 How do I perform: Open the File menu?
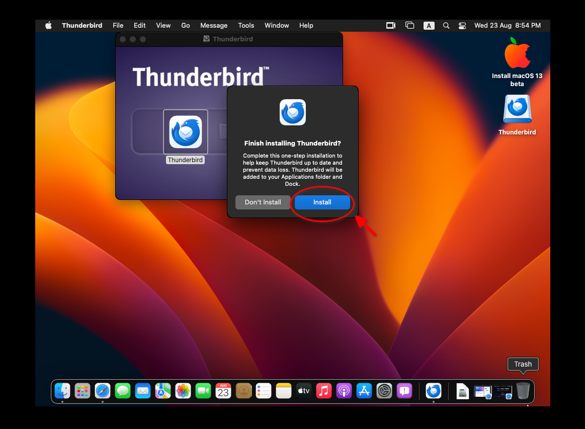(118, 25)
